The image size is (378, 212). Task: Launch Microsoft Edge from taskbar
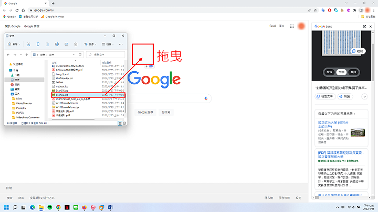pyautogui.click(x=33, y=207)
